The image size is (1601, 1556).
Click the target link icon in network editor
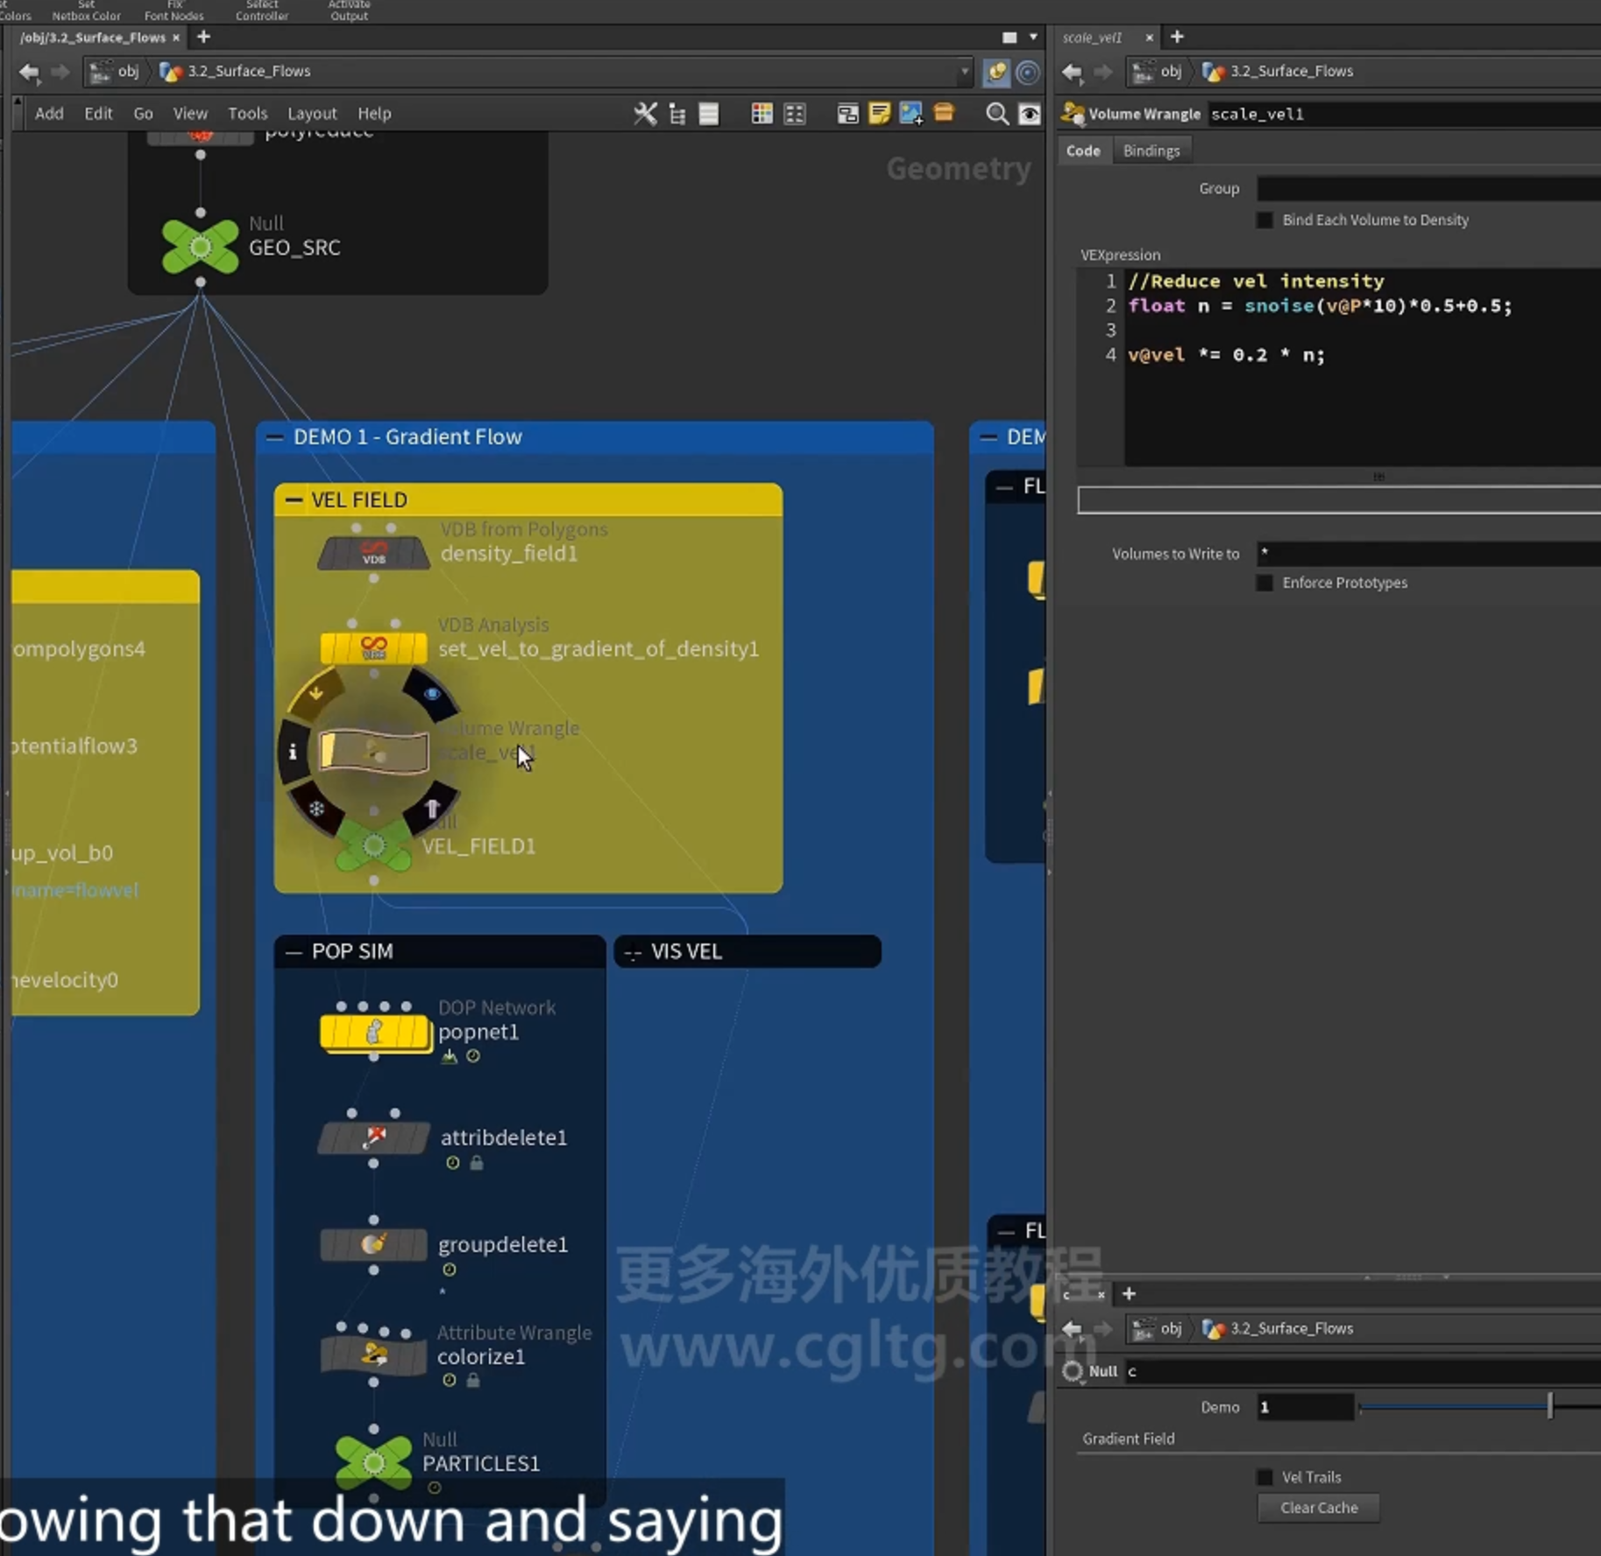pyautogui.click(x=1028, y=72)
